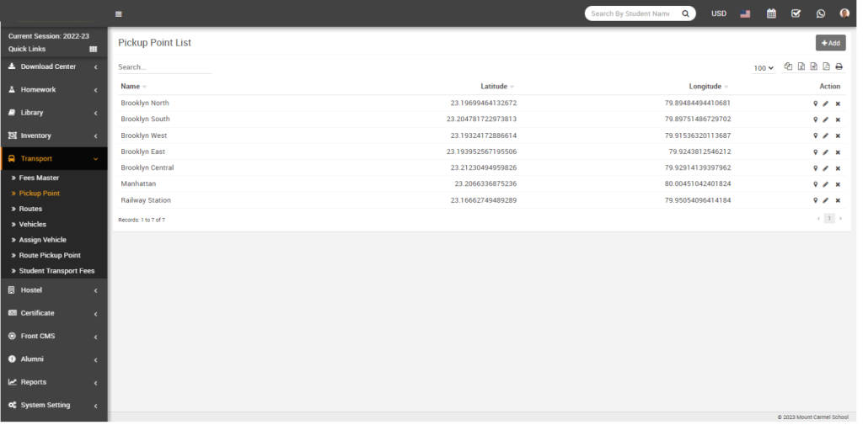
Task: Edit Brooklyn North pickup point
Action: tap(826, 104)
